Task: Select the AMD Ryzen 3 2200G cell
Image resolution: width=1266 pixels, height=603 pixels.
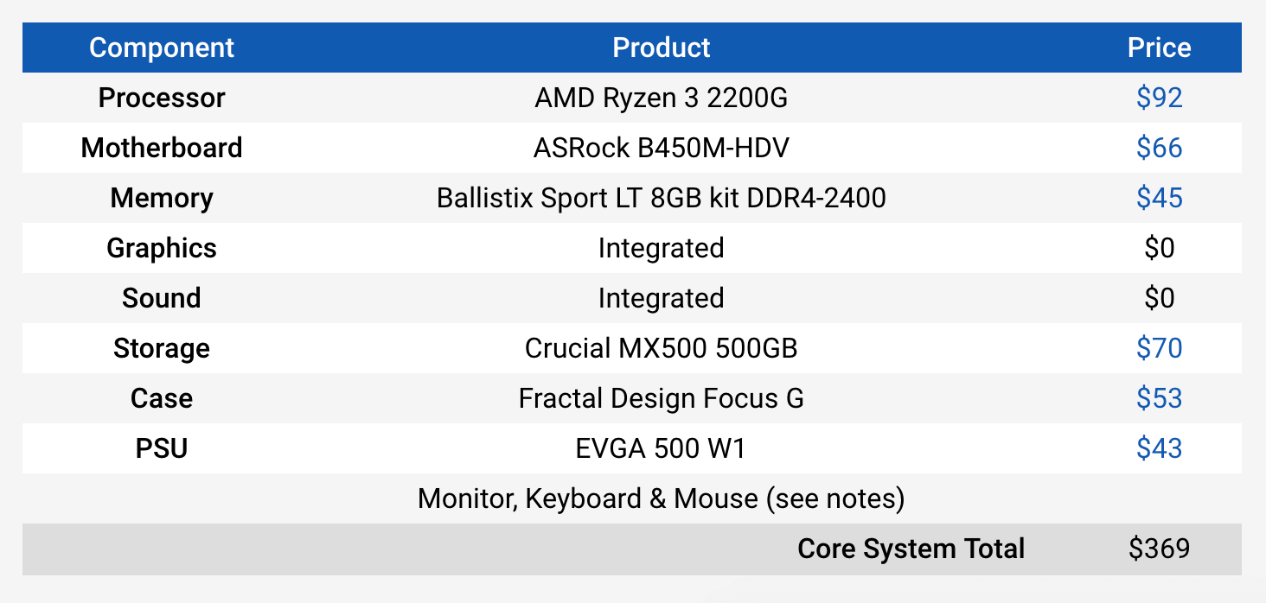Action: point(661,98)
